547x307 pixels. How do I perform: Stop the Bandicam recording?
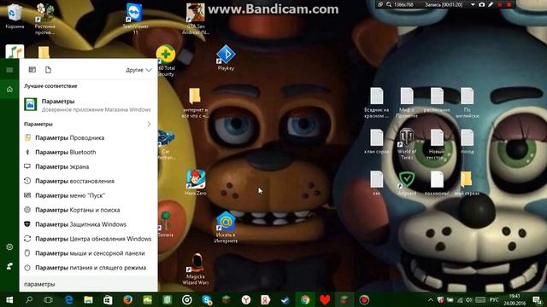509,5
